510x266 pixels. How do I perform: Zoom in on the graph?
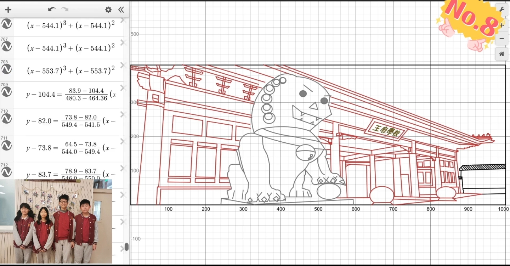(x=501, y=26)
